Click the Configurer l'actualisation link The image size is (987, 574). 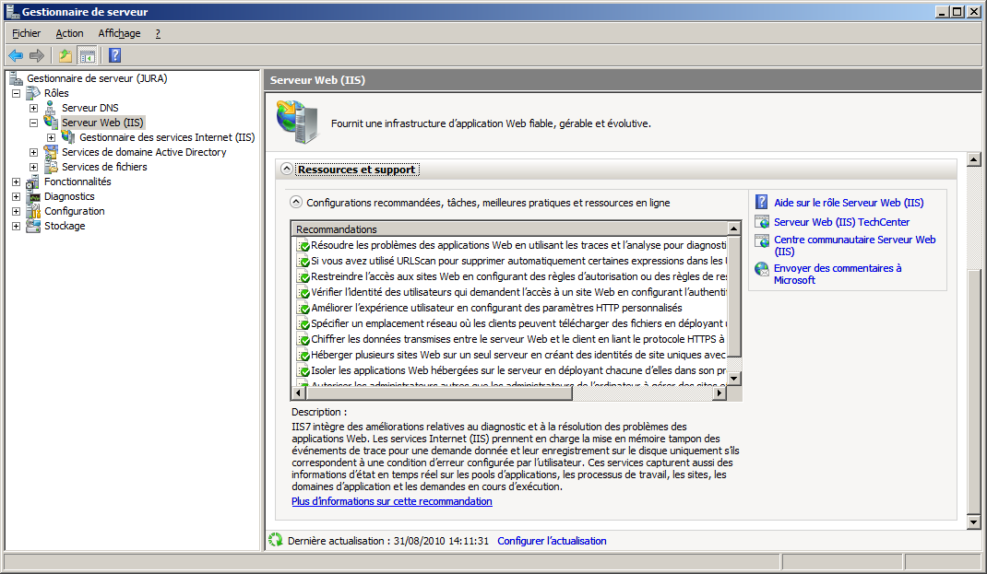(552, 541)
